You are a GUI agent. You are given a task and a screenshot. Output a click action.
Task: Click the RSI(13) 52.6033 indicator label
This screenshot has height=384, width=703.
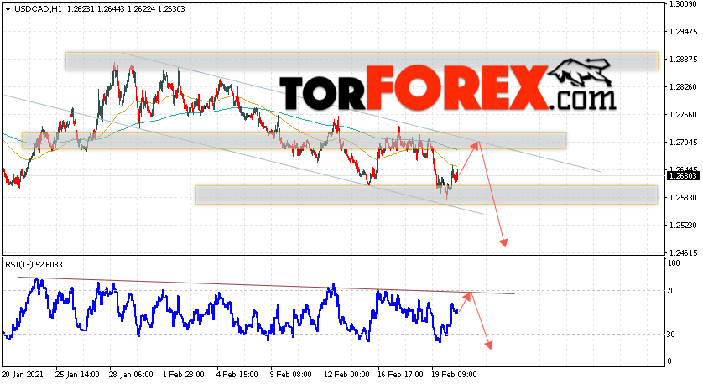point(34,265)
